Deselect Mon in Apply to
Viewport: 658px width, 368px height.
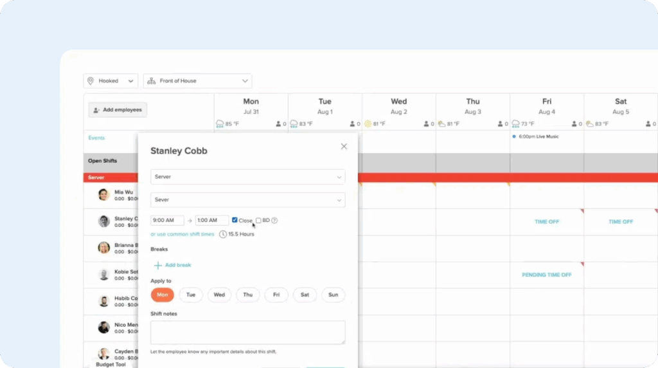(163, 295)
